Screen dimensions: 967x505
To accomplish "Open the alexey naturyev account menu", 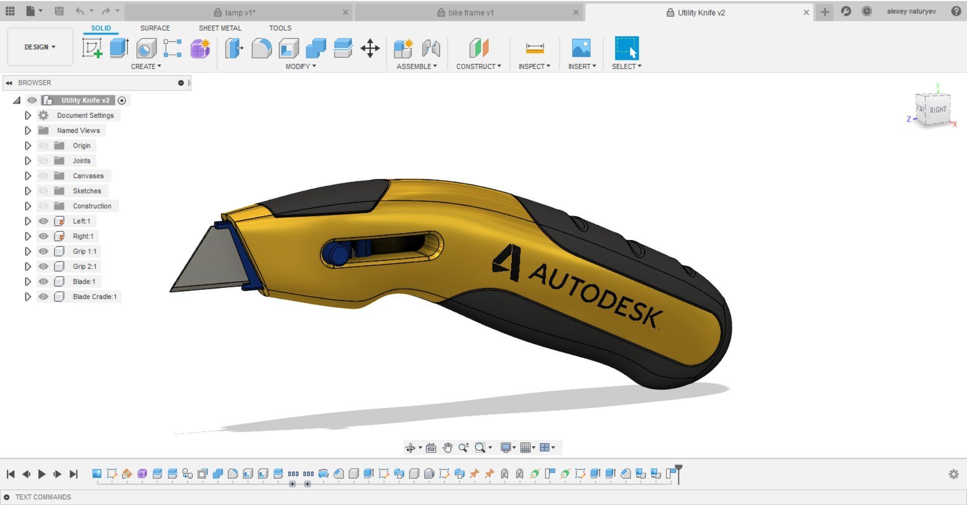I will (x=911, y=12).
